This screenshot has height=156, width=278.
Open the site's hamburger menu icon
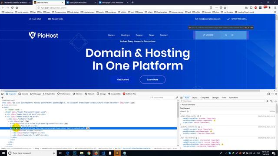[x=232, y=35]
